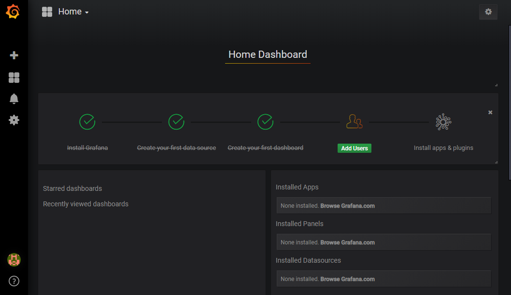The height and width of the screenshot is (295, 511).
Task: Click the first data source checkmark icon
Action: point(176,122)
